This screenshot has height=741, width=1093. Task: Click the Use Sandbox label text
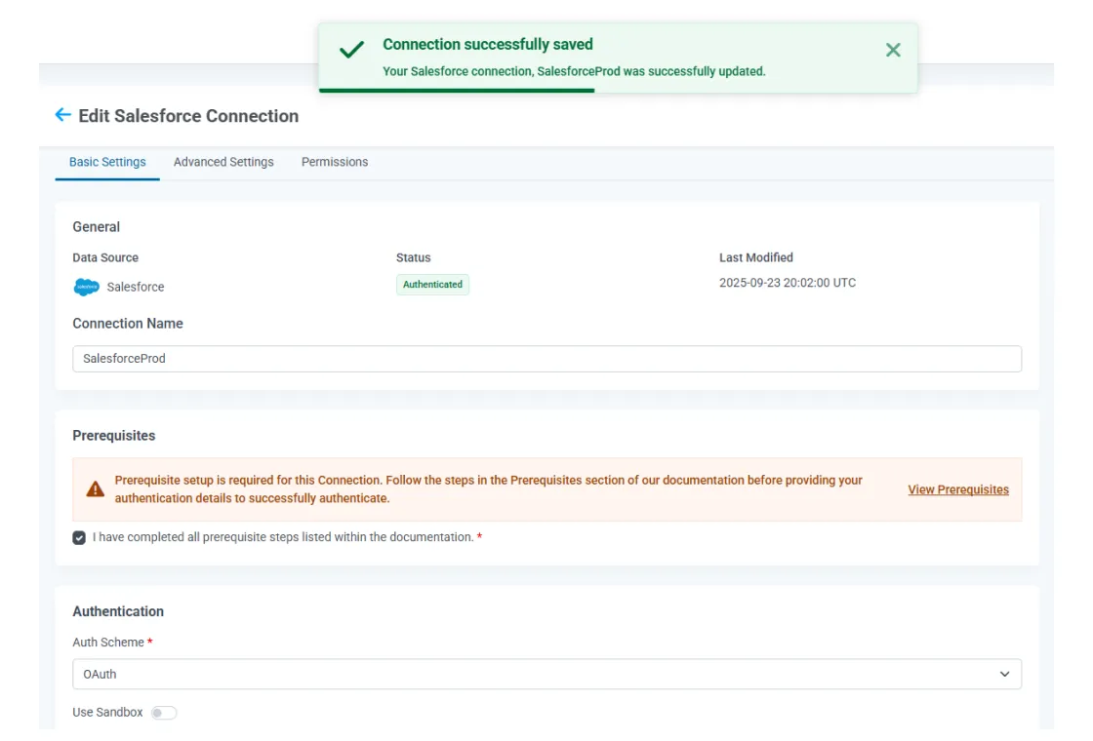107,713
